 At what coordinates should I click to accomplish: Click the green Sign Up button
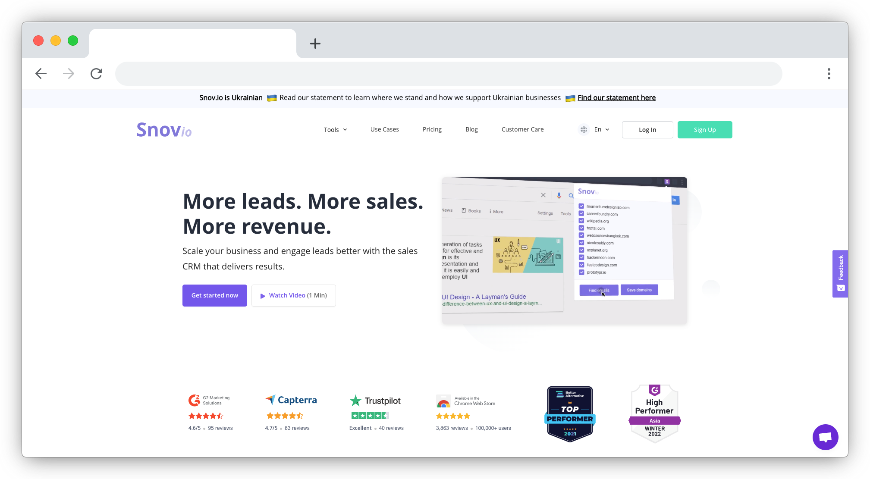pyautogui.click(x=705, y=130)
